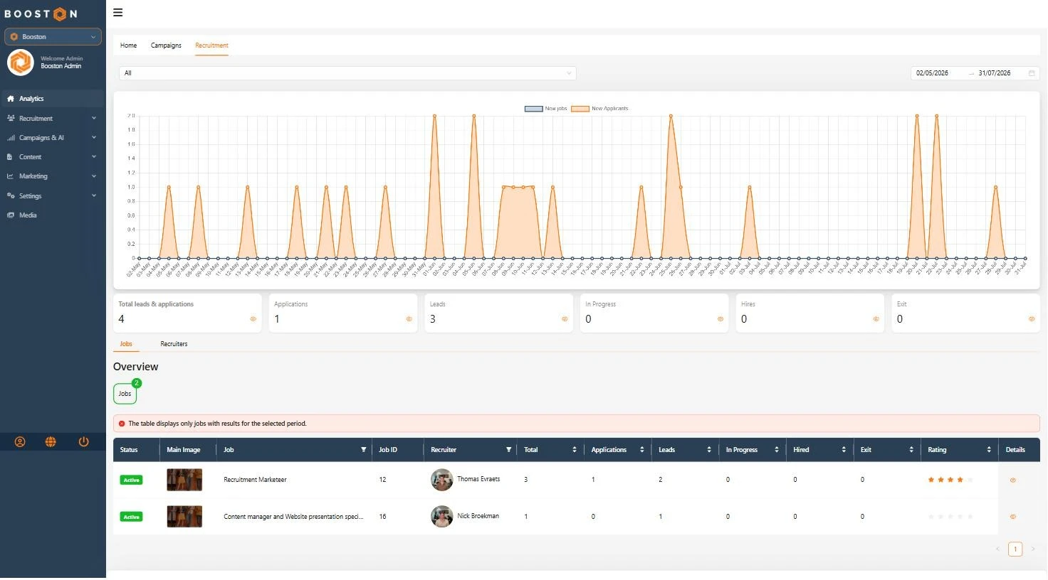
Task: Click the end date field 31/07/2026
Action: click(x=995, y=73)
